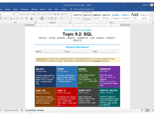Toggle Align Right paragraph alignment
154x116 pixels.
click(45, 19)
